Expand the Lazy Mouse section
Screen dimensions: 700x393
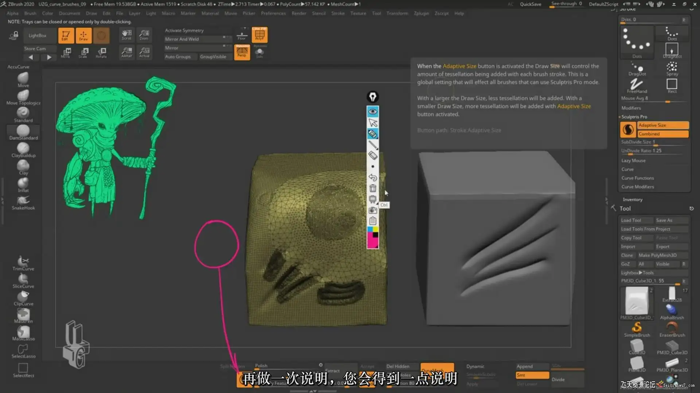pos(633,160)
